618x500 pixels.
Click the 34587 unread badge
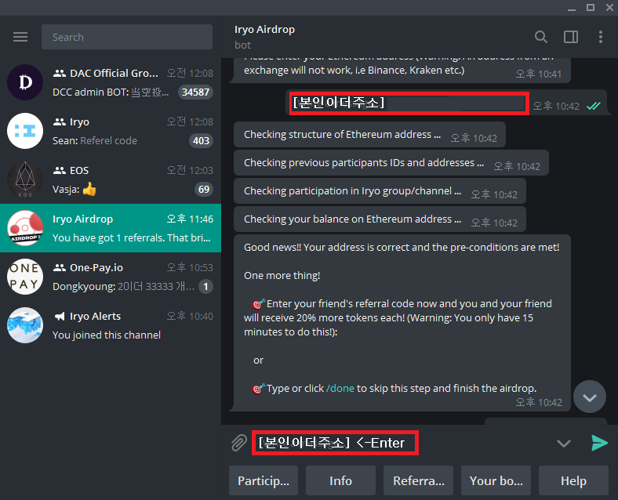click(x=195, y=92)
